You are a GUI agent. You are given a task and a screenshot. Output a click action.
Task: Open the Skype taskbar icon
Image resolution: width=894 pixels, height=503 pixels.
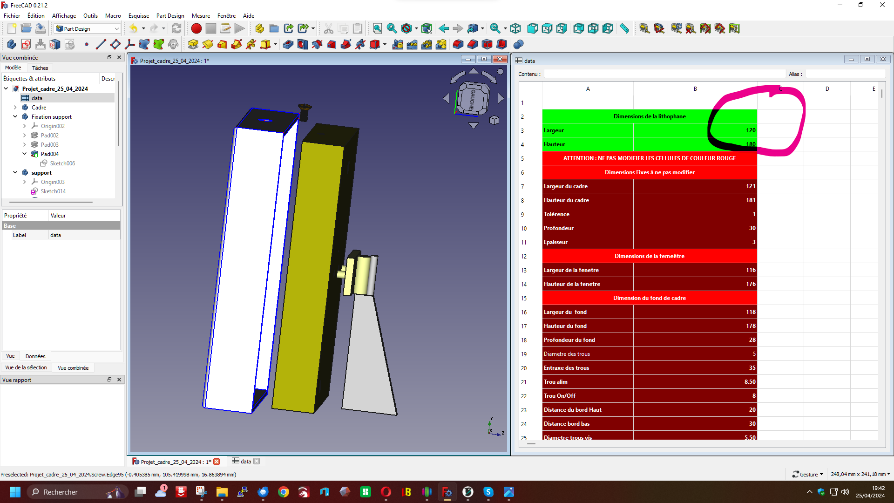(488, 492)
